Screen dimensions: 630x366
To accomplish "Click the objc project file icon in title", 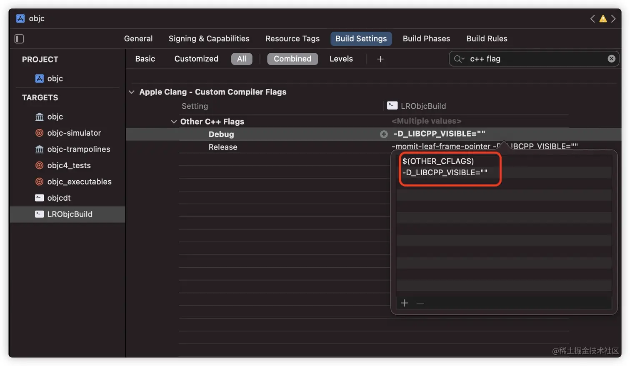I will 20,18.
